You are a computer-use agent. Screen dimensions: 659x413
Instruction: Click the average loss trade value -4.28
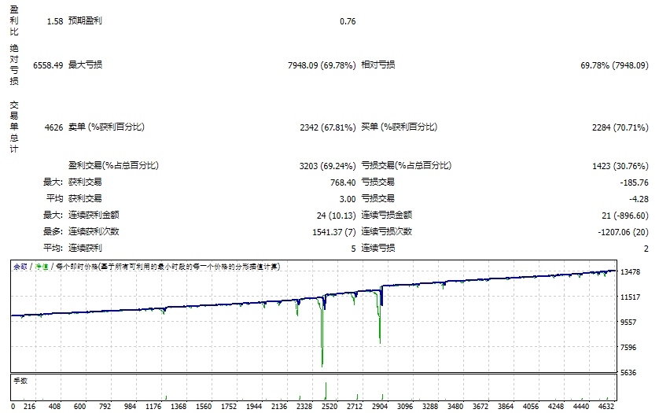pos(639,199)
